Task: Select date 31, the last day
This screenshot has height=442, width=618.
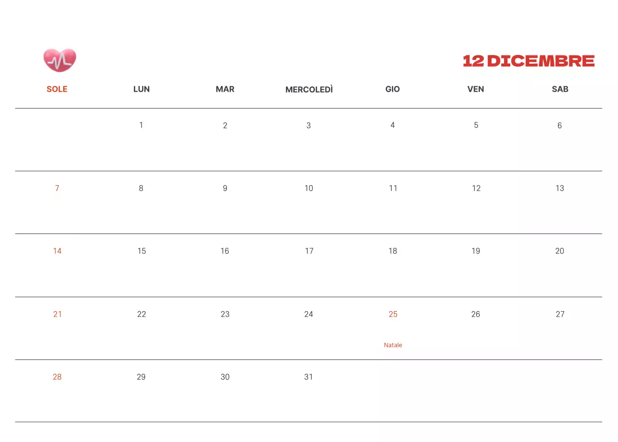Action: tap(309, 377)
